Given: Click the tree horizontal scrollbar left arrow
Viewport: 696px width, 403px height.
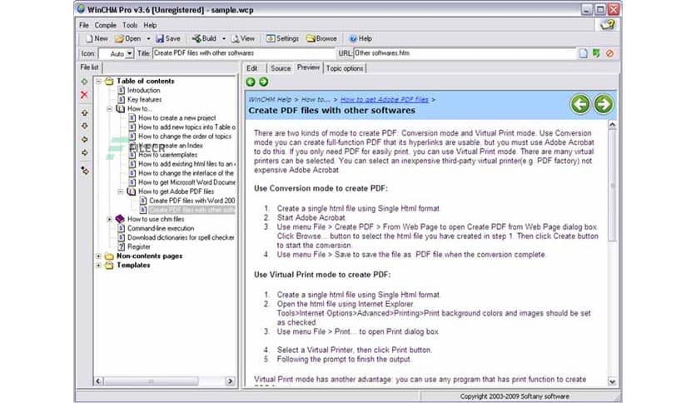Looking at the screenshot, I should click(x=98, y=381).
